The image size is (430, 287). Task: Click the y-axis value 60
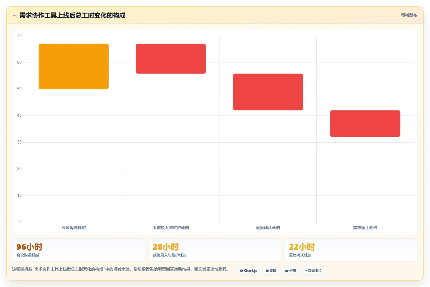coord(19,63)
